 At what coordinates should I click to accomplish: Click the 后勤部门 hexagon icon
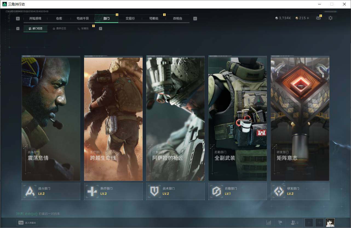(217, 191)
